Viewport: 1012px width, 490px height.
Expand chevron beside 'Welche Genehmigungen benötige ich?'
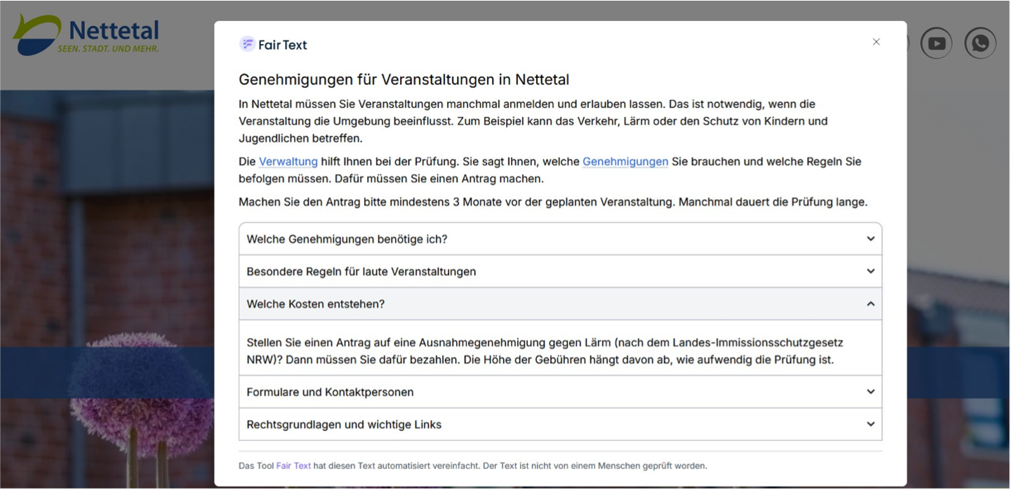[x=870, y=239]
